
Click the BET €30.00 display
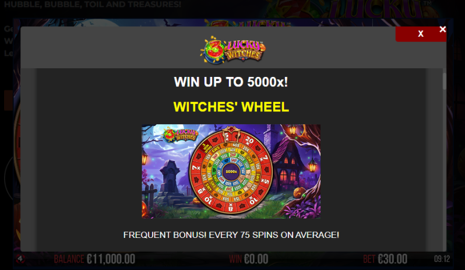tap(385, 259)
